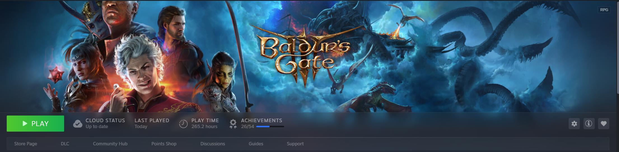Click the play time clock icon
The image size is (619, 152).
[183, 124]
